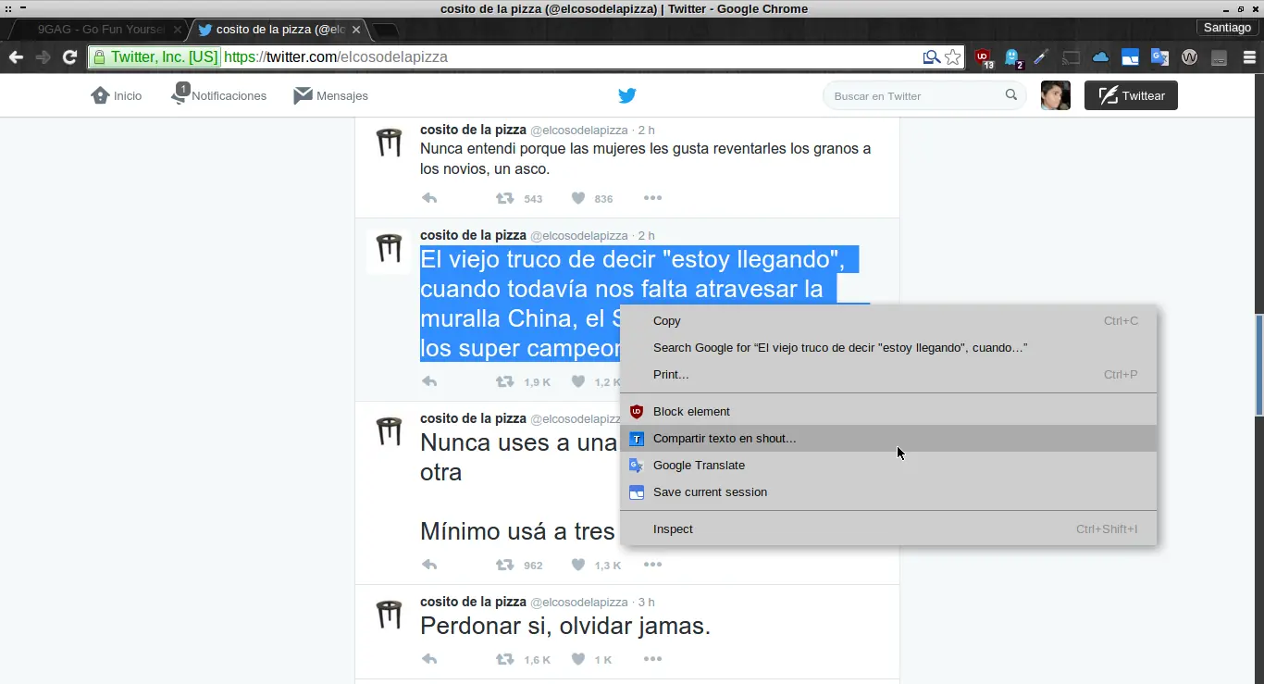Open the gray keyboard-like extension icon
The height and width of the screenshot is (684, 1264).
(x=1219, y=57)
